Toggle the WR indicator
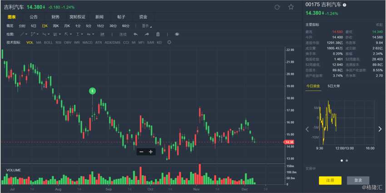Image resolution: width=386 pixels, height=193 pixels. point(77,42)
